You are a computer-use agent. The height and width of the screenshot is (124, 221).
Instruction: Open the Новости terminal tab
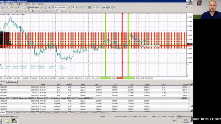[x=31, y=113]
